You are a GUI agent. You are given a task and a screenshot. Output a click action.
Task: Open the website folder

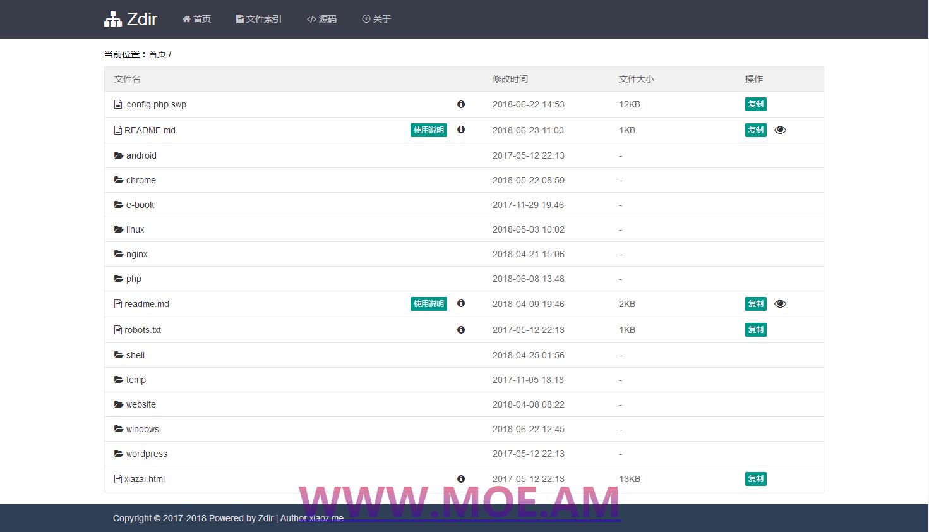(141, 404)
